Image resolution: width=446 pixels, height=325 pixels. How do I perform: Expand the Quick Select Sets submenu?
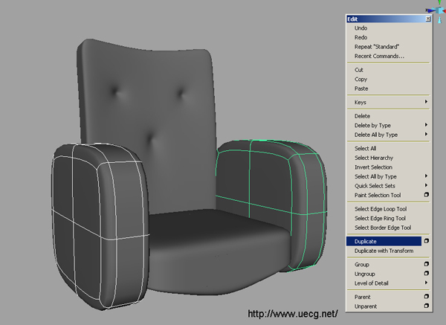click(x=388, y=186)
